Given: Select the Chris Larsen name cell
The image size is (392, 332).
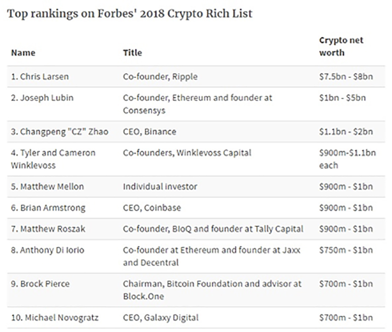Looking at the screenshot, I should tap(40, 76).
